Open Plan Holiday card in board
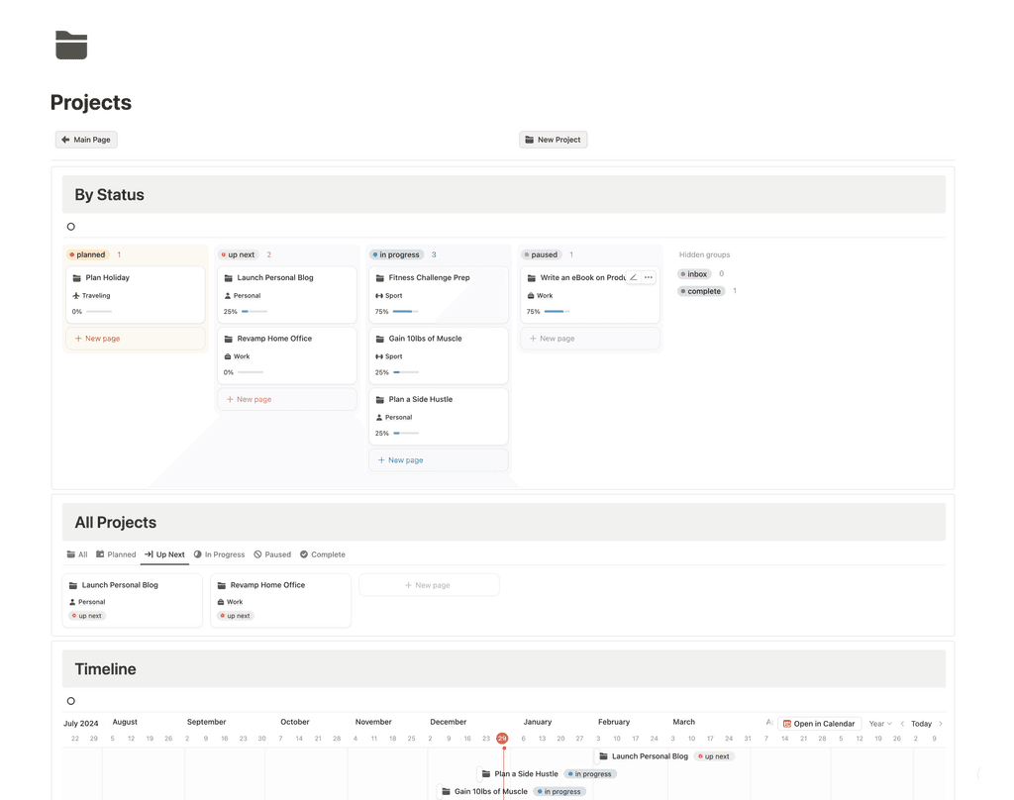 [x=135, y=294]
